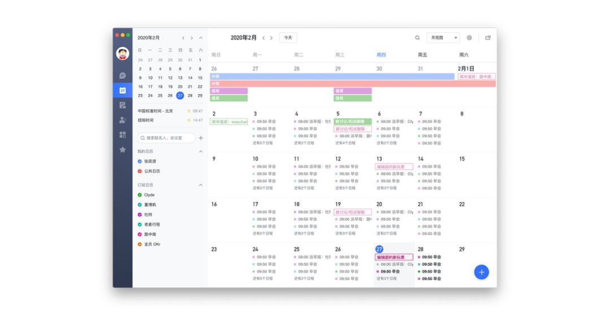Toggle the 董博帆 calendar checkbox

point(140,205)
